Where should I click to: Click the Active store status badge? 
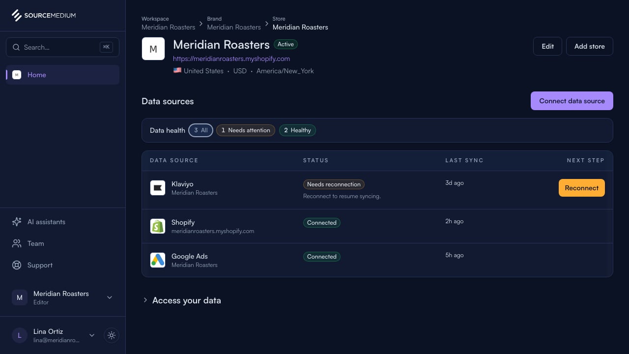coord(286,44)
